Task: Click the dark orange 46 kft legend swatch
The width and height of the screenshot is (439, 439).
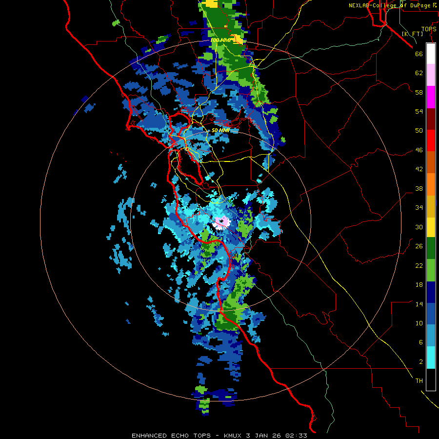Action: click(x=431, y=162)
